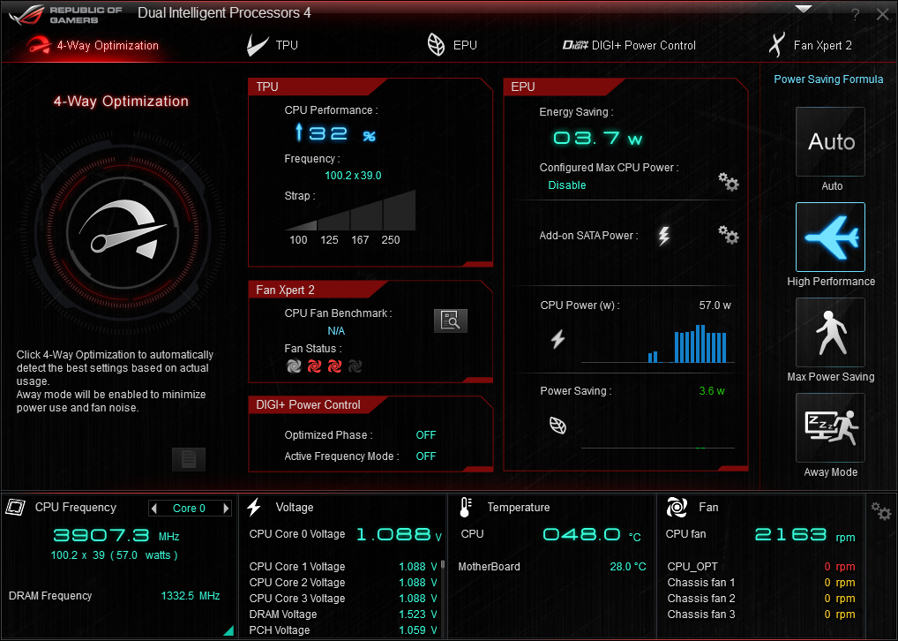Click the CPU Performance 32% readout
The image size is (898, 641).
pyautogui.click(x=335, y=133)
